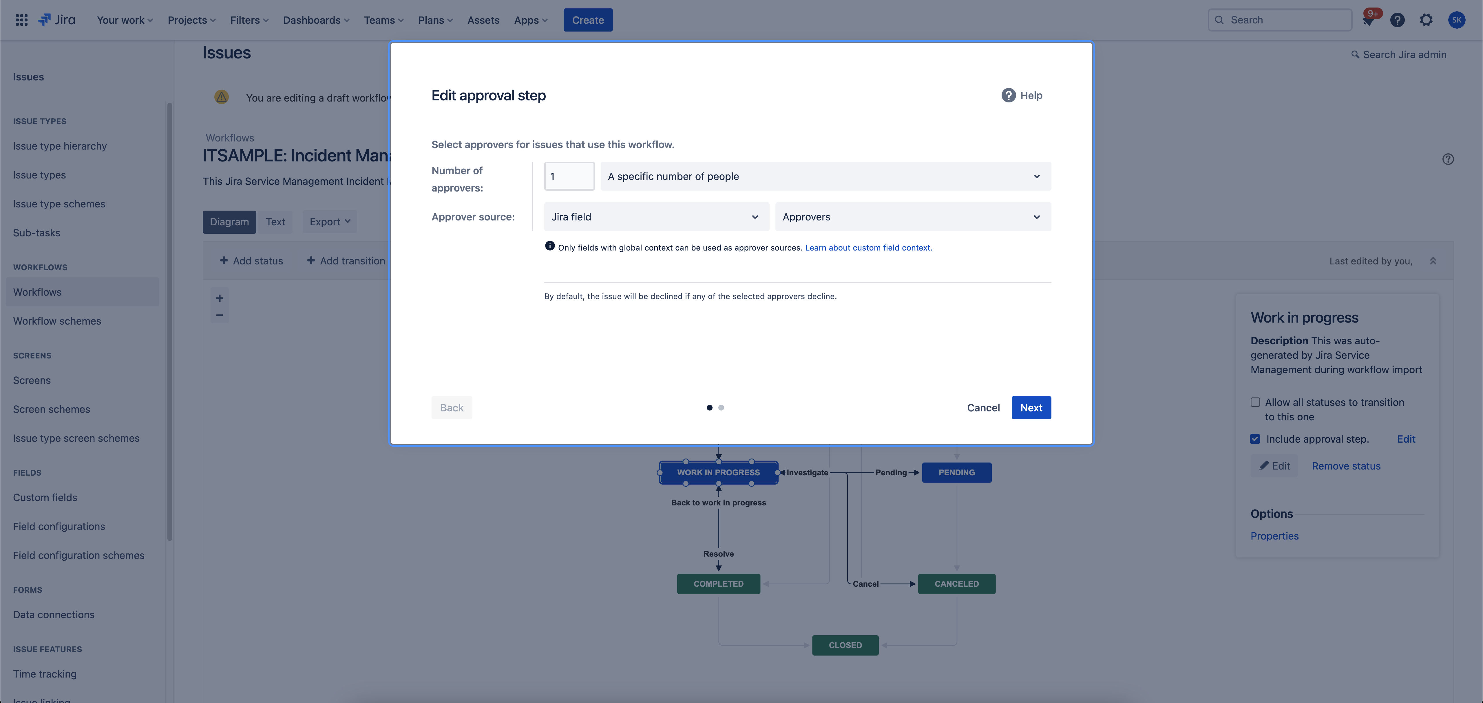1483x703 pixels.
Task: Go to second step pagination dot
Action: tap(721, 408)
